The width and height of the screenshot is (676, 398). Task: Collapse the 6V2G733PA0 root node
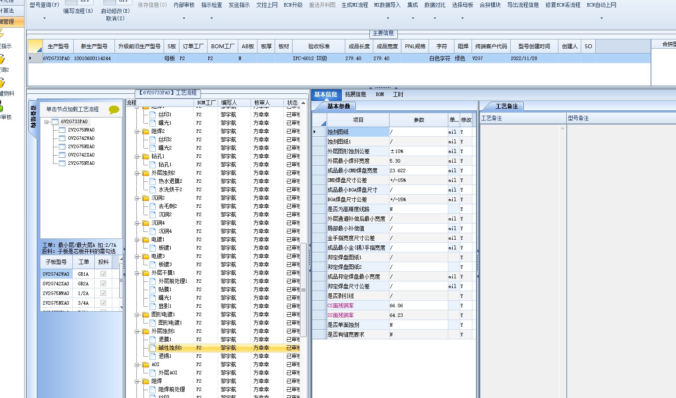click(46, 122)
